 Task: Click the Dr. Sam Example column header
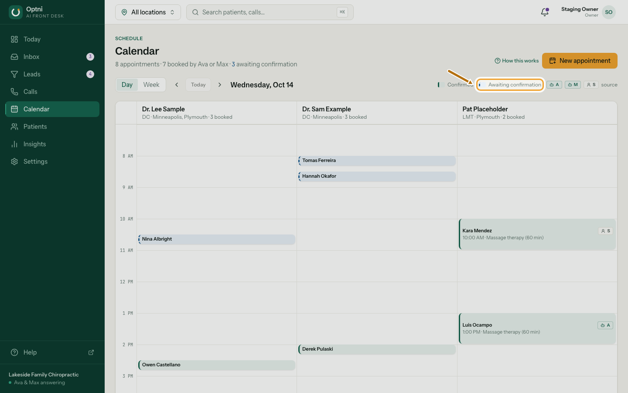coord(377,113)
